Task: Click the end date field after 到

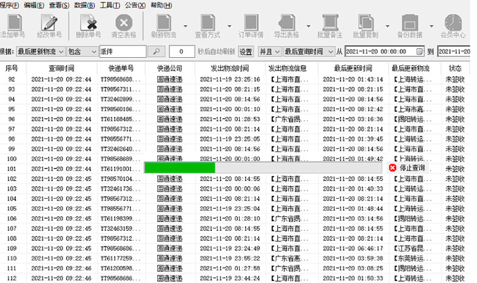Action: click(455, 52)
